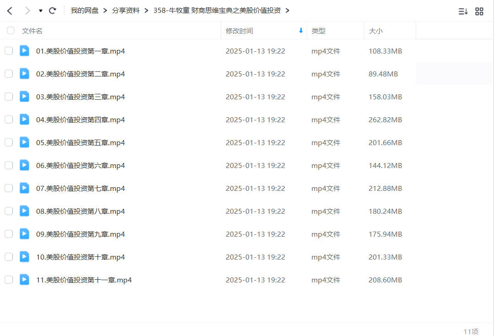Click video icon of 02.美股价值投资第二章.mp4

click(24, 74)
